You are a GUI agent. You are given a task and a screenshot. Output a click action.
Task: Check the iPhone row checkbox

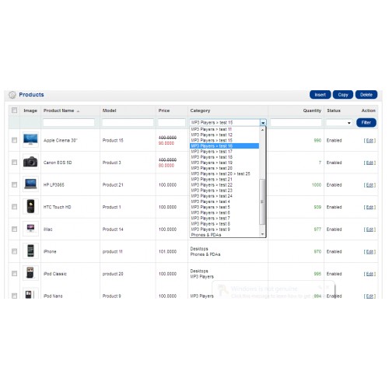(14, 251)
